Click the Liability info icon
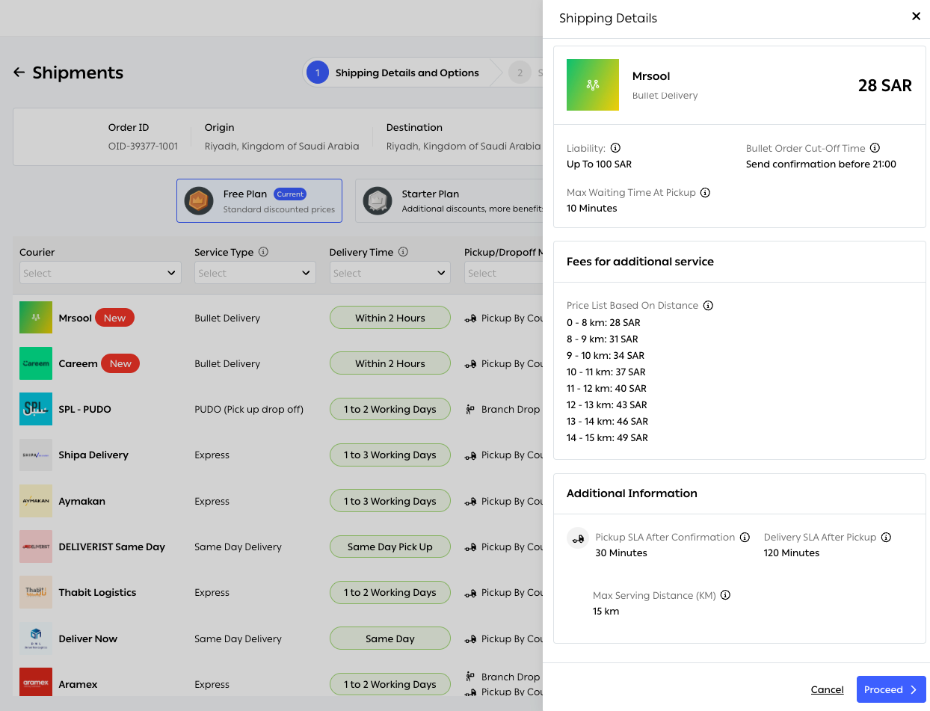 (x=615, y=148)
